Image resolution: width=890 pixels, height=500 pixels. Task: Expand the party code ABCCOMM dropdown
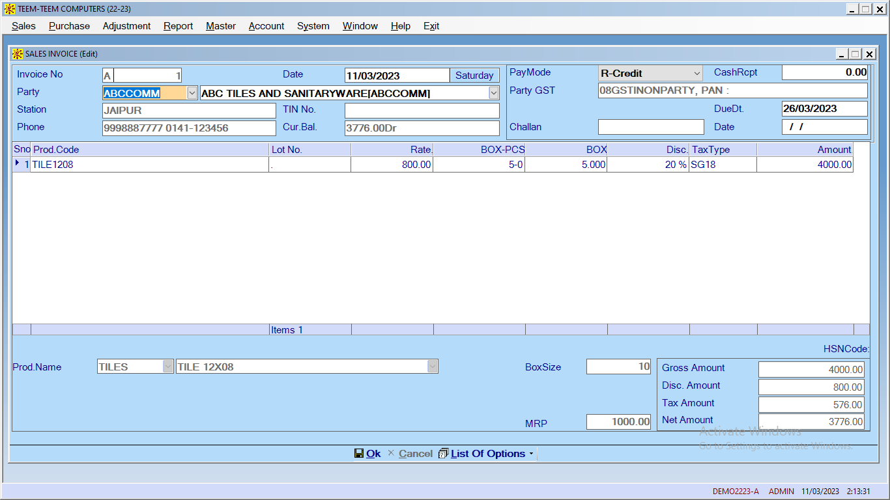(192, 93)
